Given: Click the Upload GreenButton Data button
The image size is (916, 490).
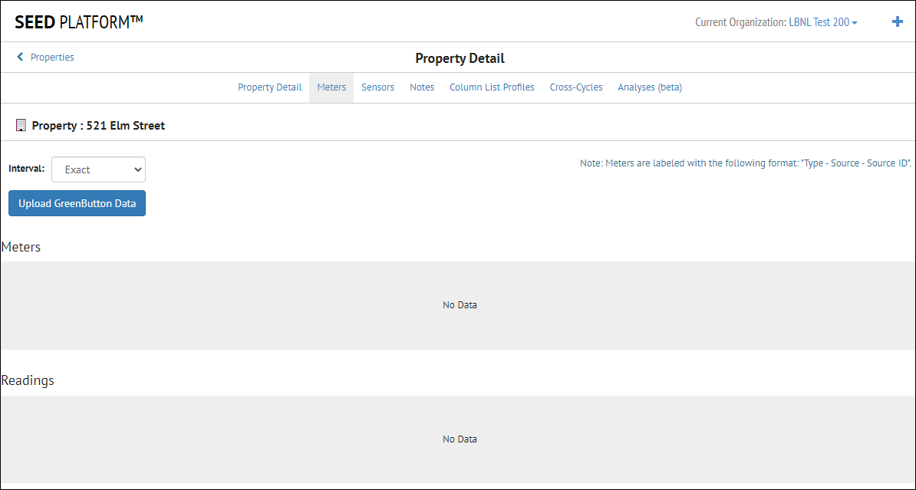Looking at the screenshot, I should tap(77, 202).
